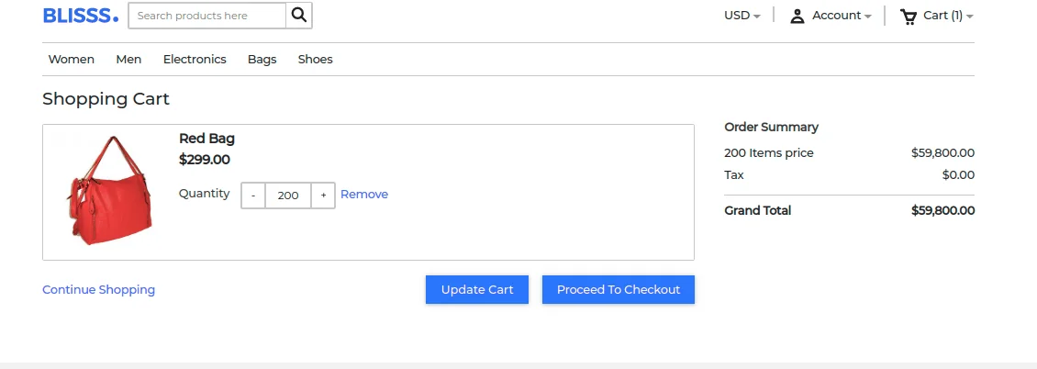Remove the Red Bag from cart
The height and width of the screenshot is (369, 1037).
364,195
